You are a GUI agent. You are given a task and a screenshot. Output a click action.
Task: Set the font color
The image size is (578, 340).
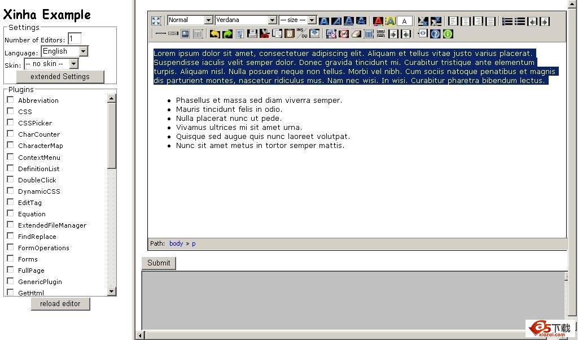coord(378,21)
